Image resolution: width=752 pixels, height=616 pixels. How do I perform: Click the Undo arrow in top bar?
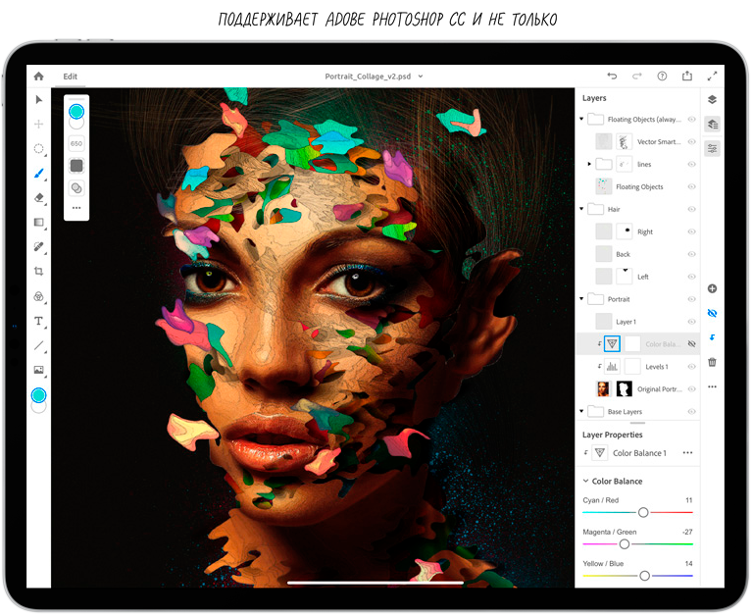612,76
